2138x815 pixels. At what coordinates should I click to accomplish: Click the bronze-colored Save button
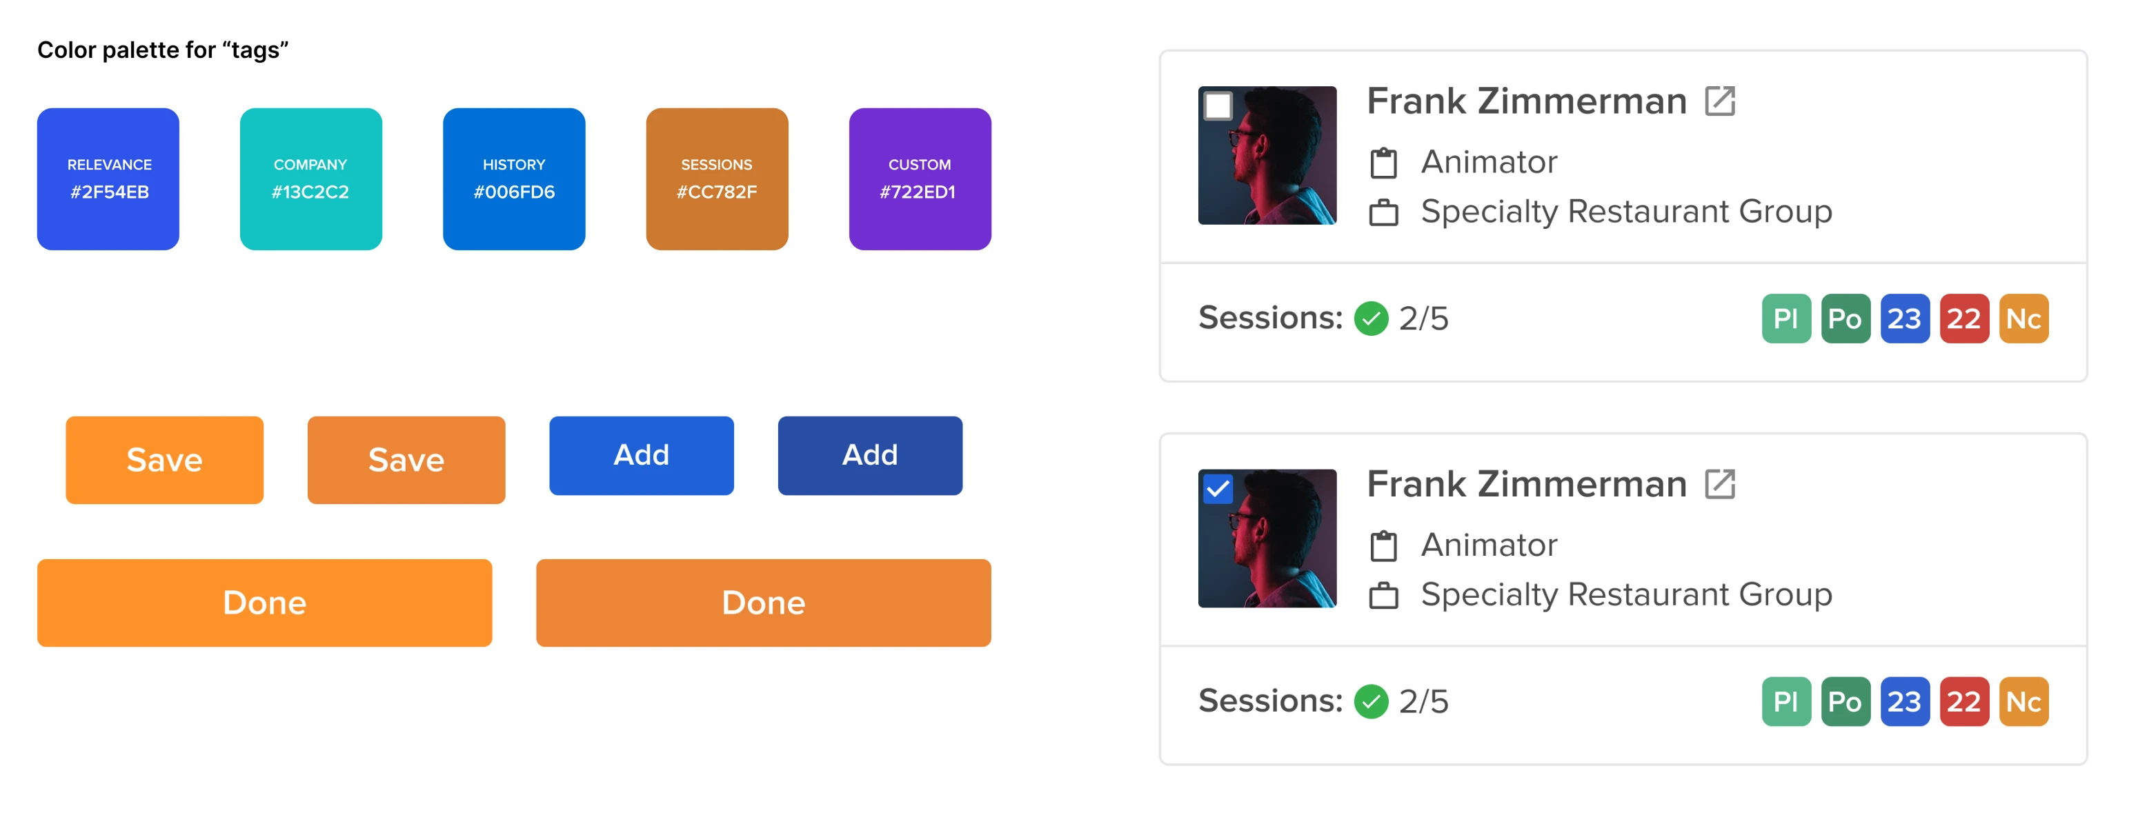coord(406,459)
